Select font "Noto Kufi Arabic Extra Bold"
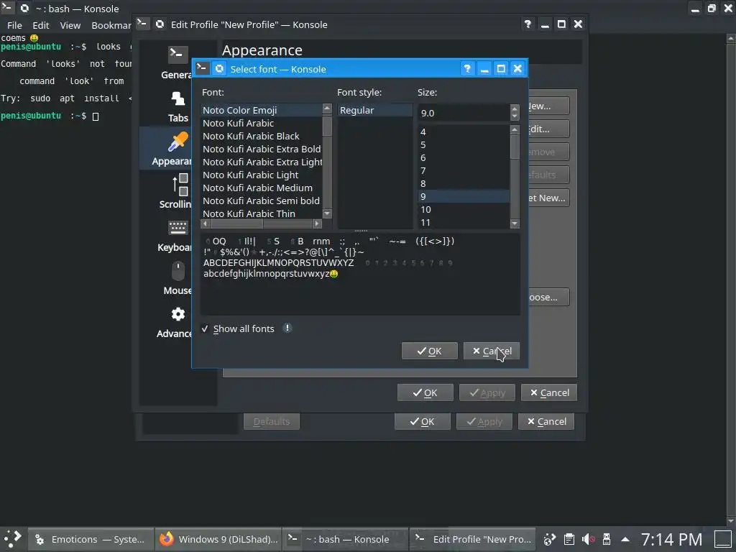The image size is (736, 552). 262,149
